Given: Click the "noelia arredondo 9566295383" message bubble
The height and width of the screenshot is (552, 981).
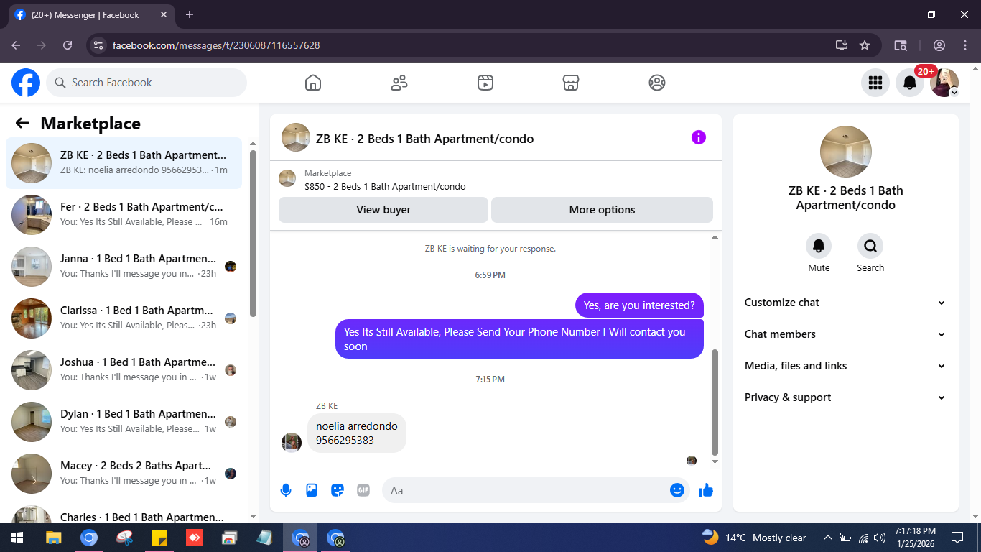Looking at the screenshot, I should point(357,433).
